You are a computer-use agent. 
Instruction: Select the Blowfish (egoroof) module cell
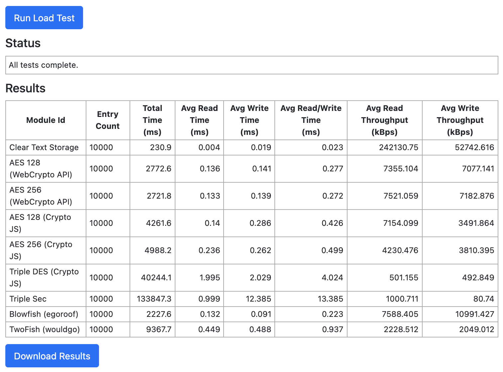[46, 314]
